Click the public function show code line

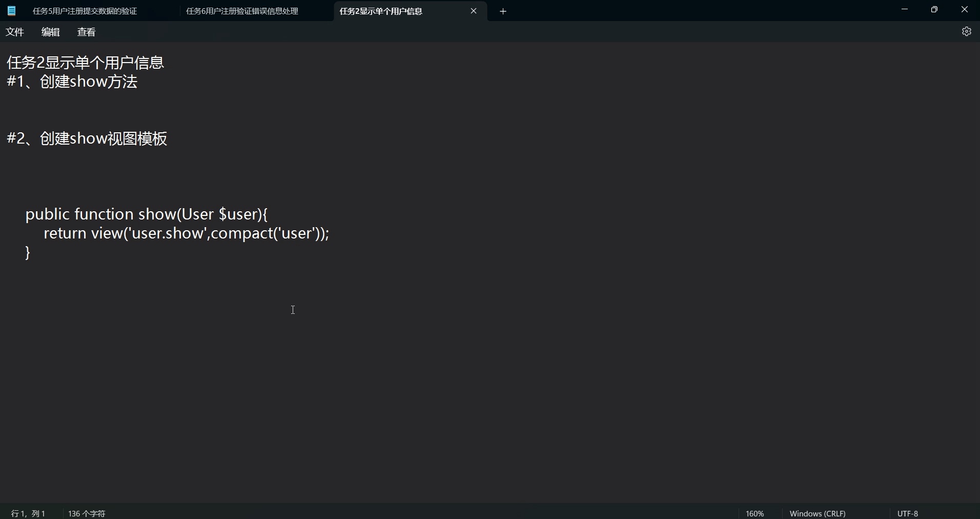click(x=147, y=214)
